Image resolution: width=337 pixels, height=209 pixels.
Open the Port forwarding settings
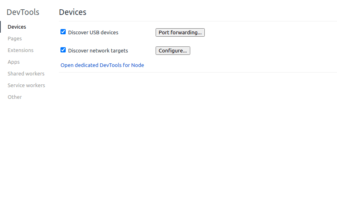(180, 32)
